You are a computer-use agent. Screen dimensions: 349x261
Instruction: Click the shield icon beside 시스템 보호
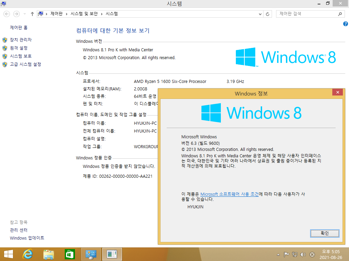pyautogui.click(x=5, y=56)
